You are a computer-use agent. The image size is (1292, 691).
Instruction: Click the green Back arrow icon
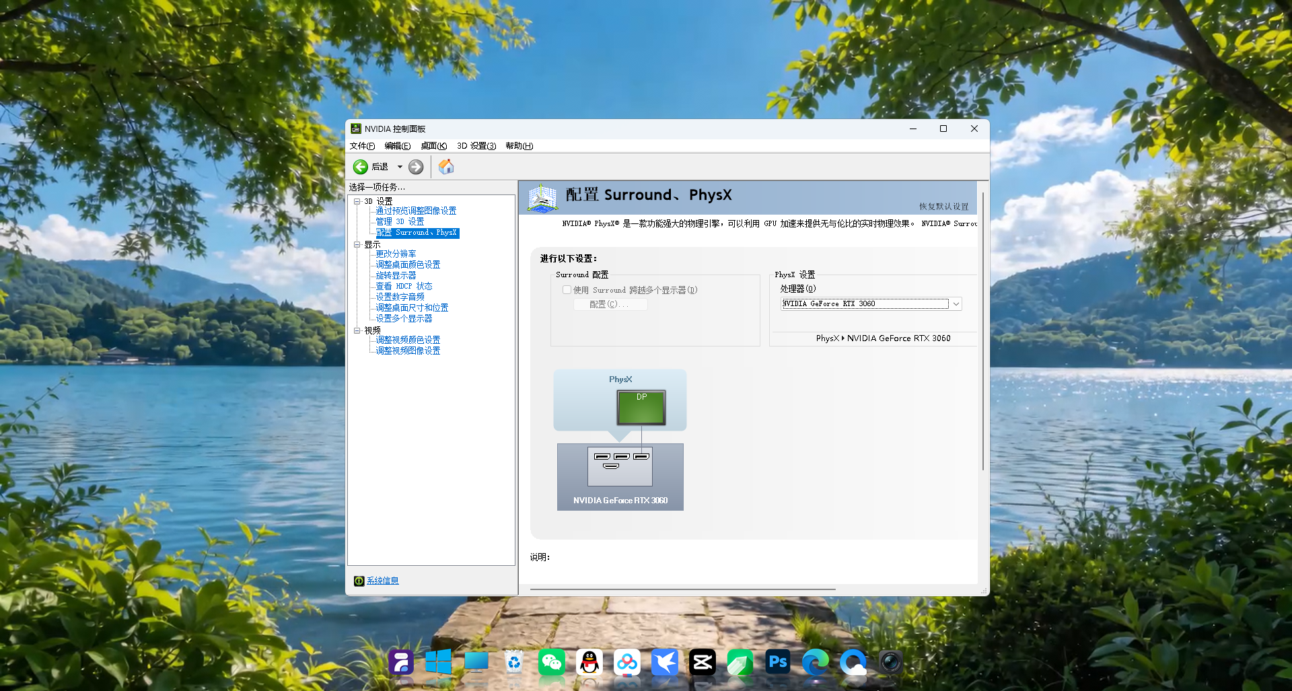coord(361,167)
